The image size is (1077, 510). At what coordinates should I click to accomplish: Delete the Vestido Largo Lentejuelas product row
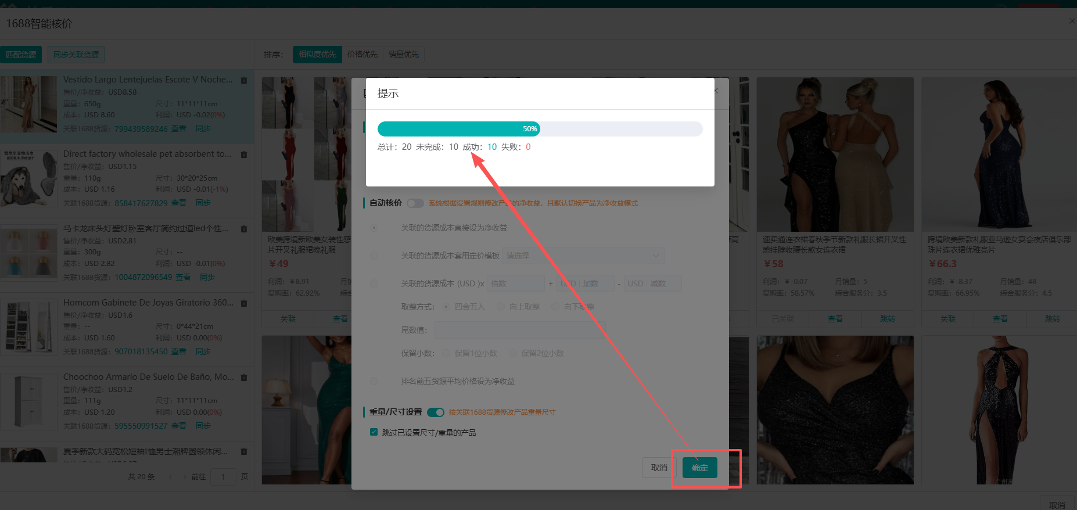244,80
